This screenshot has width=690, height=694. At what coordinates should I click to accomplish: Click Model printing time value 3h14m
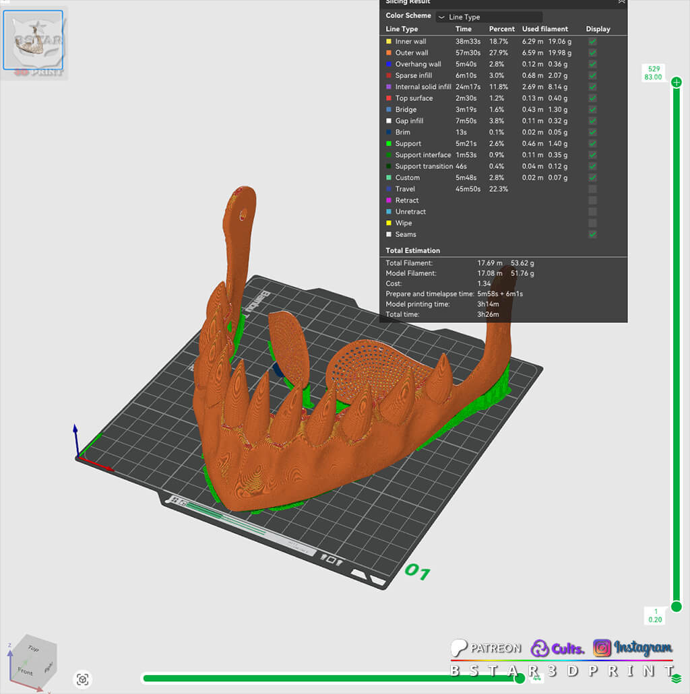(488, 304)
